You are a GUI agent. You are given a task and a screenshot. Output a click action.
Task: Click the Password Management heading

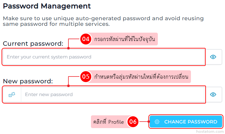click(47, 6)
